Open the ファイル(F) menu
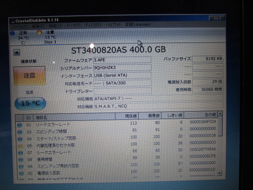The image size is (253, 190). click(19, 26)
